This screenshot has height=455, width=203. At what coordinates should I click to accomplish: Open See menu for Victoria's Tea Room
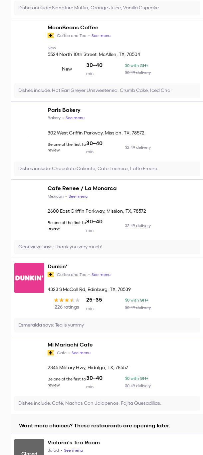[73, 450]
